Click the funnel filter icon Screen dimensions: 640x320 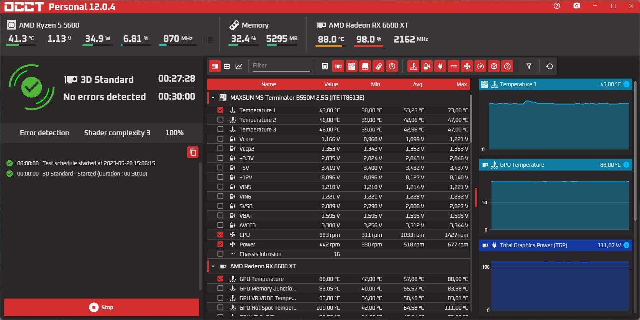point(529,66)
